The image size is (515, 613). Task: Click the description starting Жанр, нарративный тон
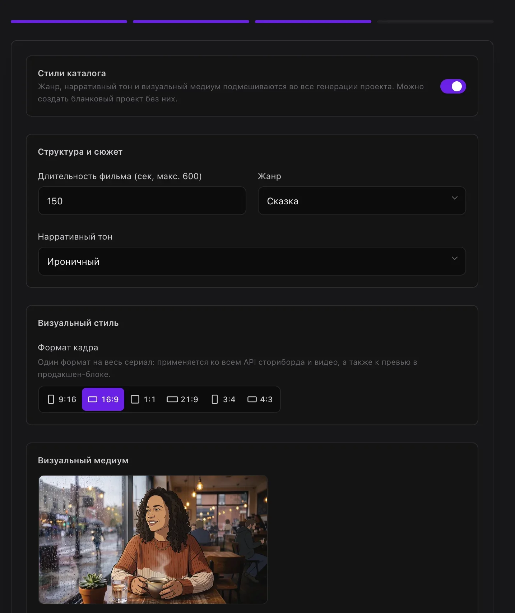pos(231,93)
